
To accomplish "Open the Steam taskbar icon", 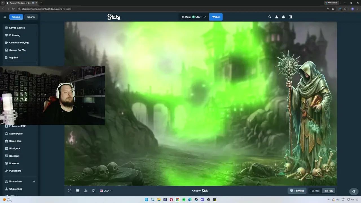I will coord(196,200).
